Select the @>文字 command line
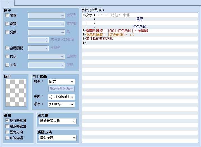The height and width of the screenshot is (147, 201). (x=140, y=15)
